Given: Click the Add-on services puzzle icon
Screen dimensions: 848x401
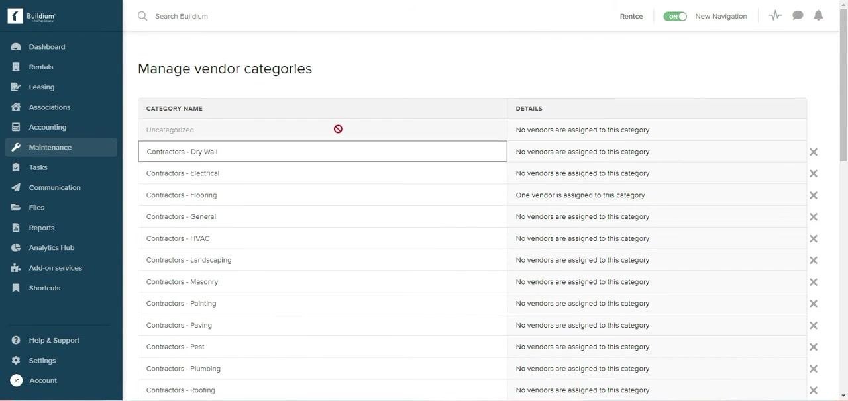Looking at the screenshot, I should pyautogui.click(x=16, y=268).
